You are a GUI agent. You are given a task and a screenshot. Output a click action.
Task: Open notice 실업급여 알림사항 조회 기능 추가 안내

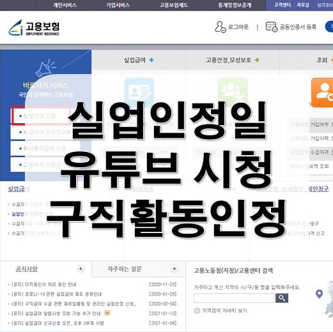click(56, 313)
